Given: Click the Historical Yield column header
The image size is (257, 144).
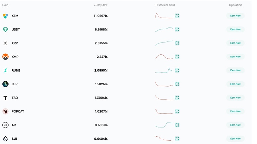Looking at the screenshot, I should click(x=165, y=5).
